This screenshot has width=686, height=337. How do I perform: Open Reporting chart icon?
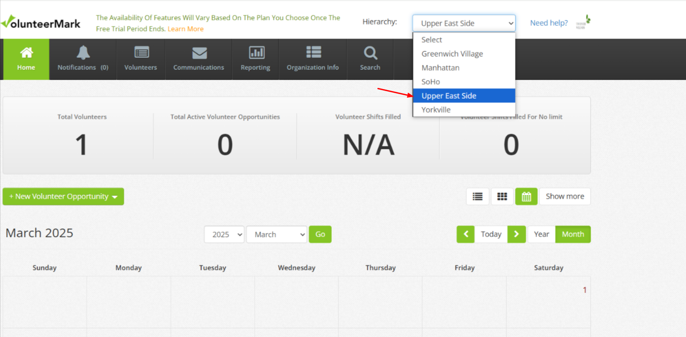tap(256, 53)
